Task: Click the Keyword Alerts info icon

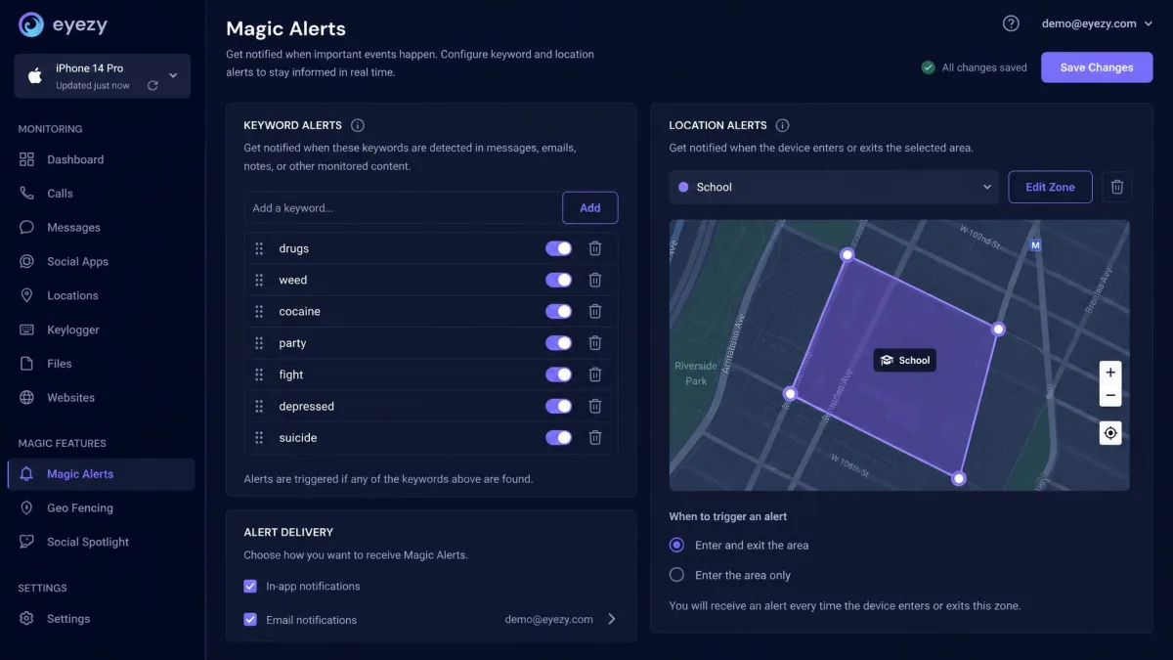Action: (x=358, y=125)
